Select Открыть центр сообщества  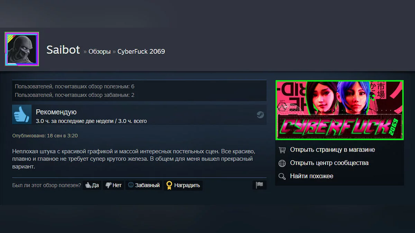pyautogui.click(x=329, y=163)
